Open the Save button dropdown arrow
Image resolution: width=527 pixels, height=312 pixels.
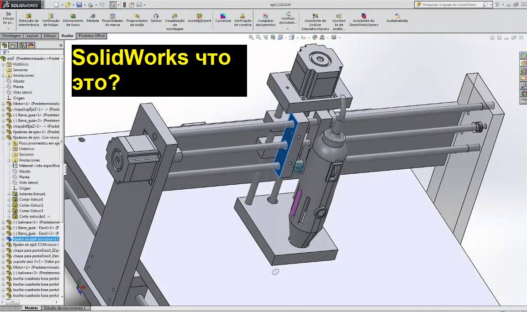click(84, 5)
